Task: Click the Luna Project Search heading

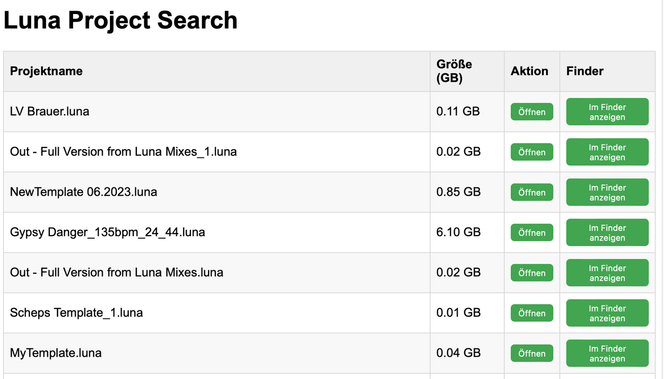Action: point(121,21)
